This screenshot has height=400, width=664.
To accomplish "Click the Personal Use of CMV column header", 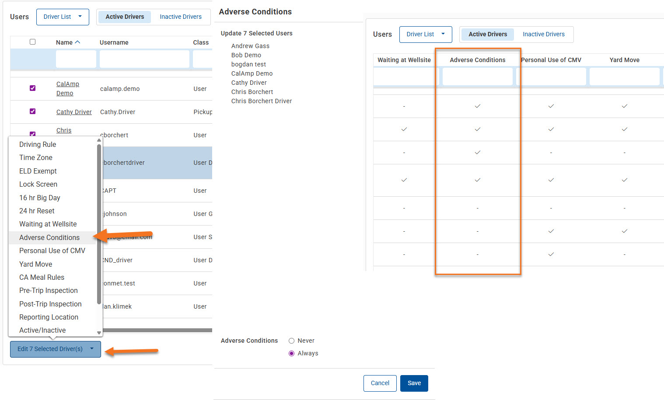I will pyautogui.click(x=551, y=60).
